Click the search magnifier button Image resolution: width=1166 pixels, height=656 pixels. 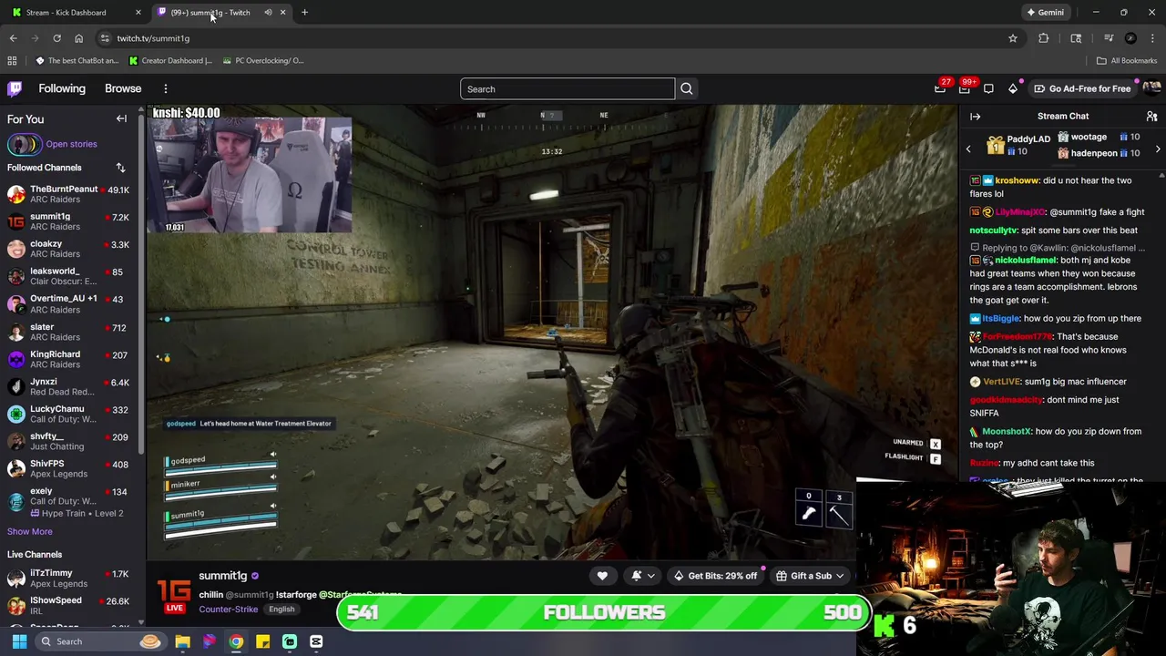687,89
